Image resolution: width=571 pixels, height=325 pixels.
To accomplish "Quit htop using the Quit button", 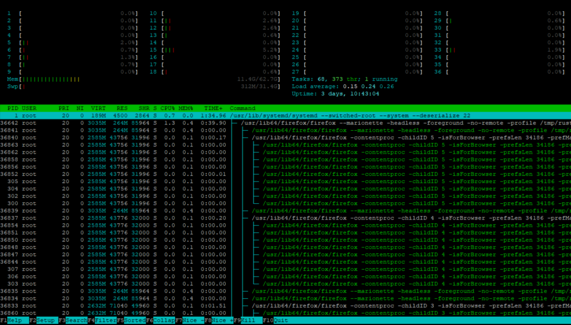I will 282,321.
